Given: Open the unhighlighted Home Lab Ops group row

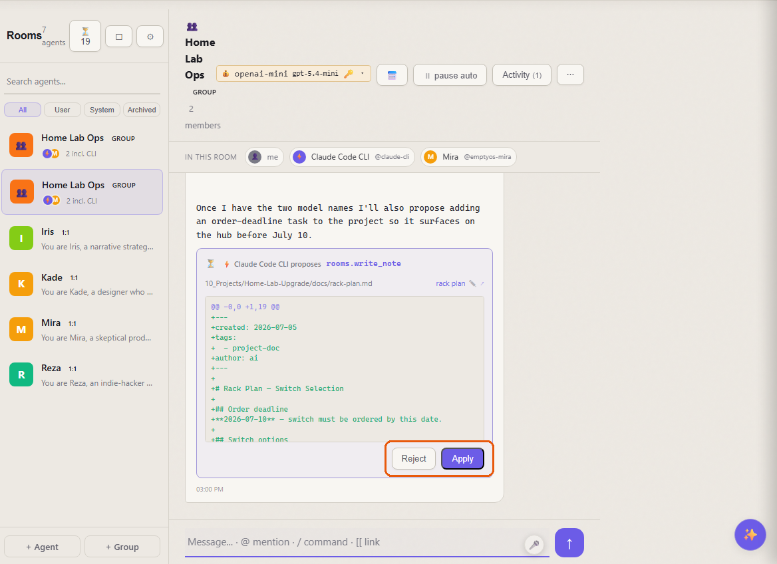Looking at the screenshot, I should 82,145.
